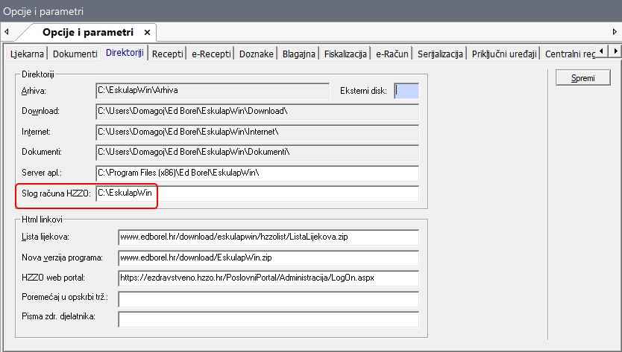Click the Slog računa HZZO path field
Screen dimensions: 622x352
257,193
